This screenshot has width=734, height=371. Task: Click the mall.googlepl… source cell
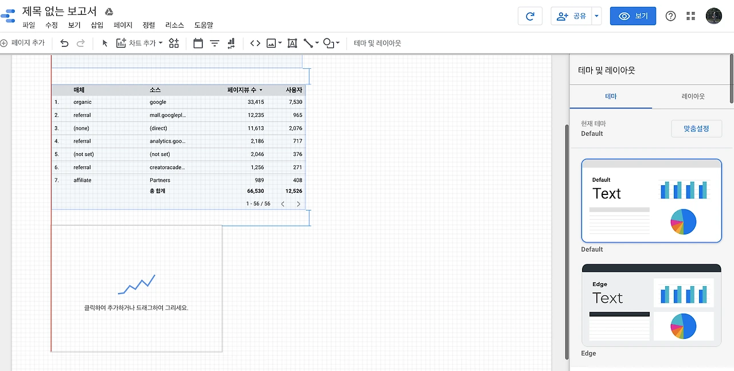click(x=168, y=115)
